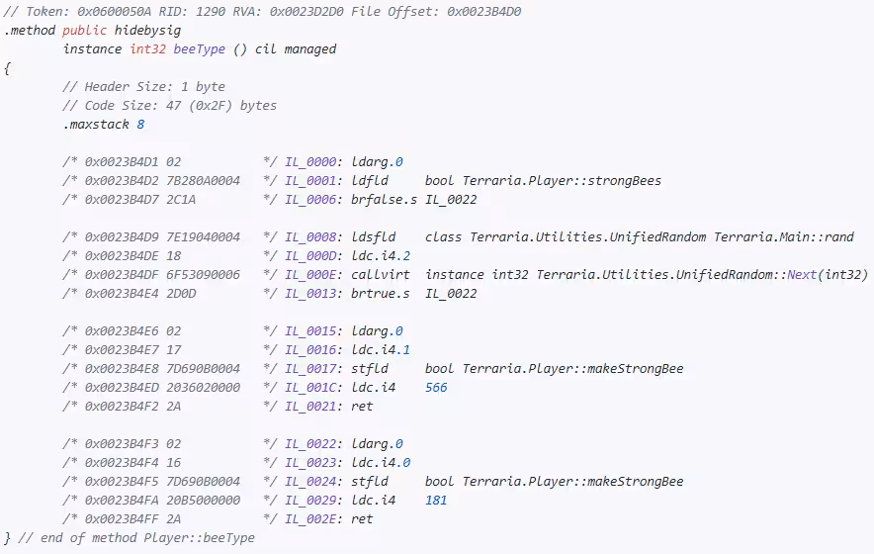Click makeStrongBee on the IL_0024 line

pos(636,482)
